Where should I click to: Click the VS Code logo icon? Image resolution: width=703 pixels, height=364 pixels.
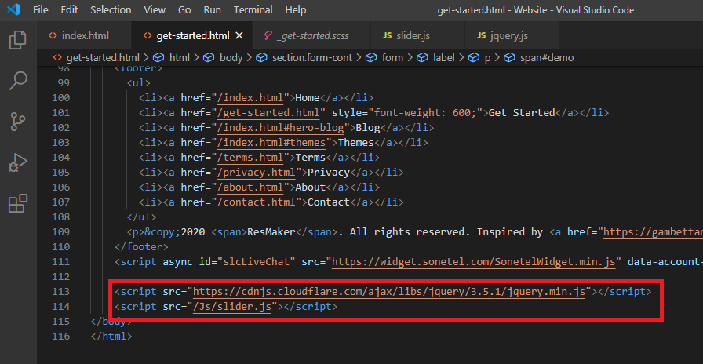[x=13, y=9]
